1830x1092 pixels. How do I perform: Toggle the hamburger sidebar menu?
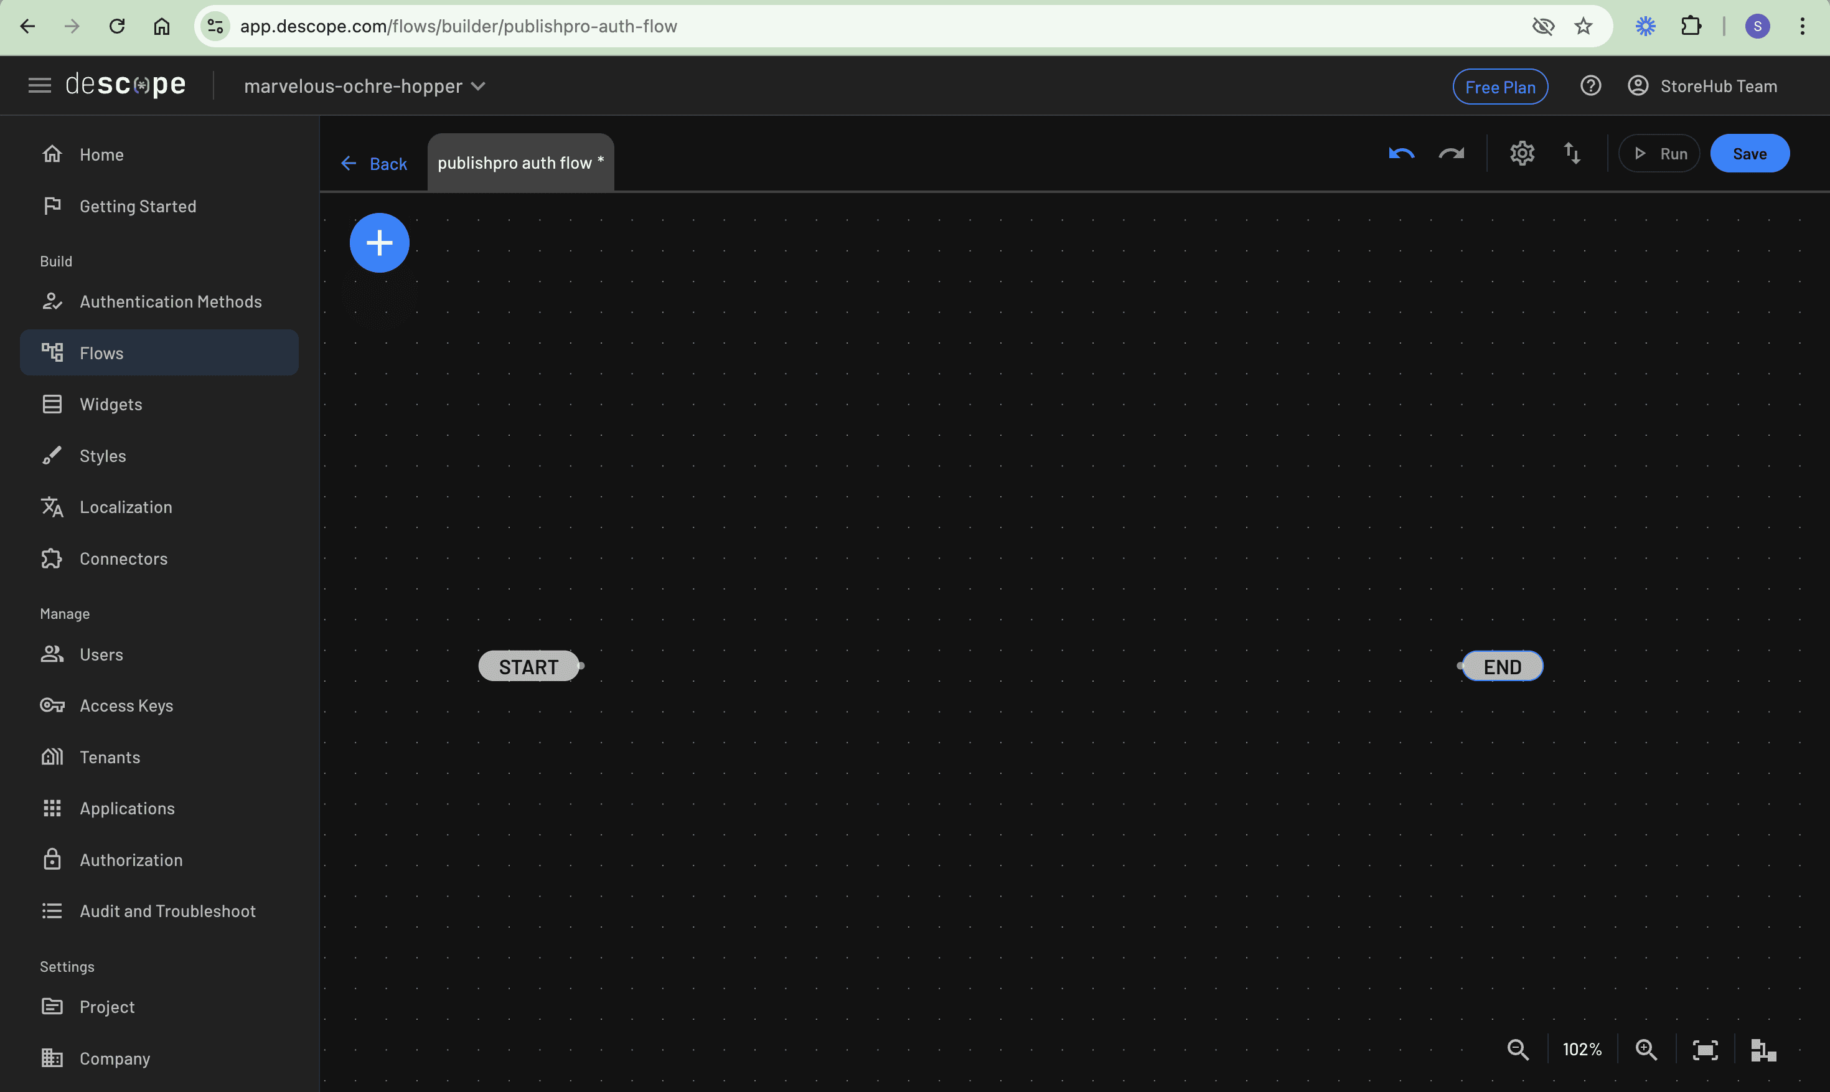40,85
